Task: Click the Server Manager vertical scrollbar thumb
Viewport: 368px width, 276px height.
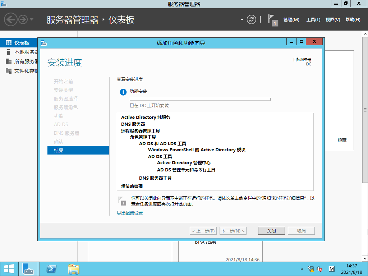Action: tap(365, 110)
